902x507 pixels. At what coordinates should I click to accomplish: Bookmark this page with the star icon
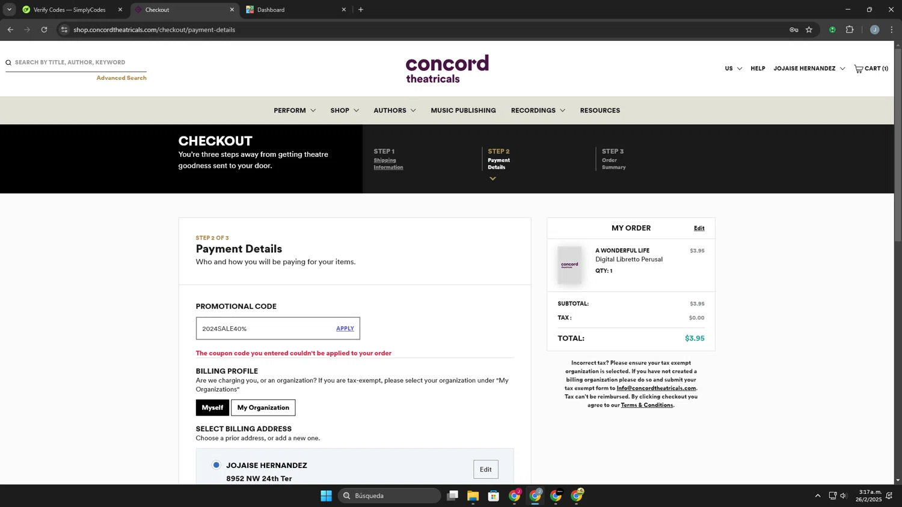tap(809, 29)
